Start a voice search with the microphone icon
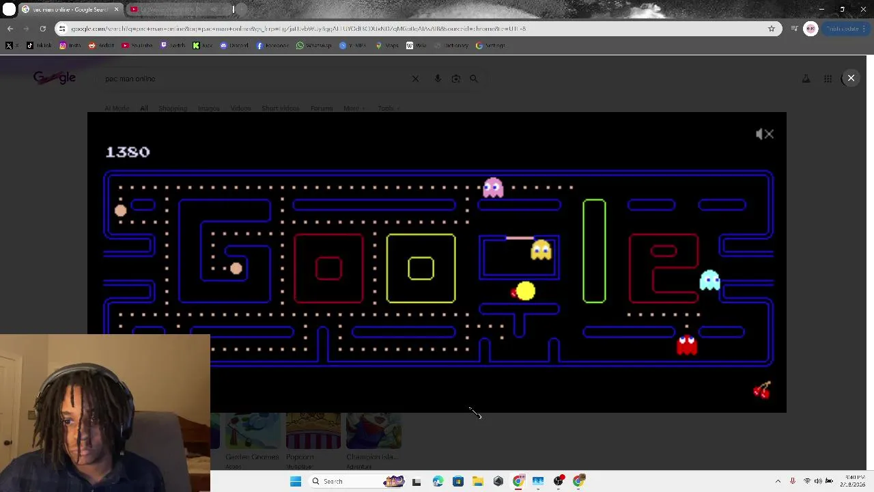 click(438, 79)
